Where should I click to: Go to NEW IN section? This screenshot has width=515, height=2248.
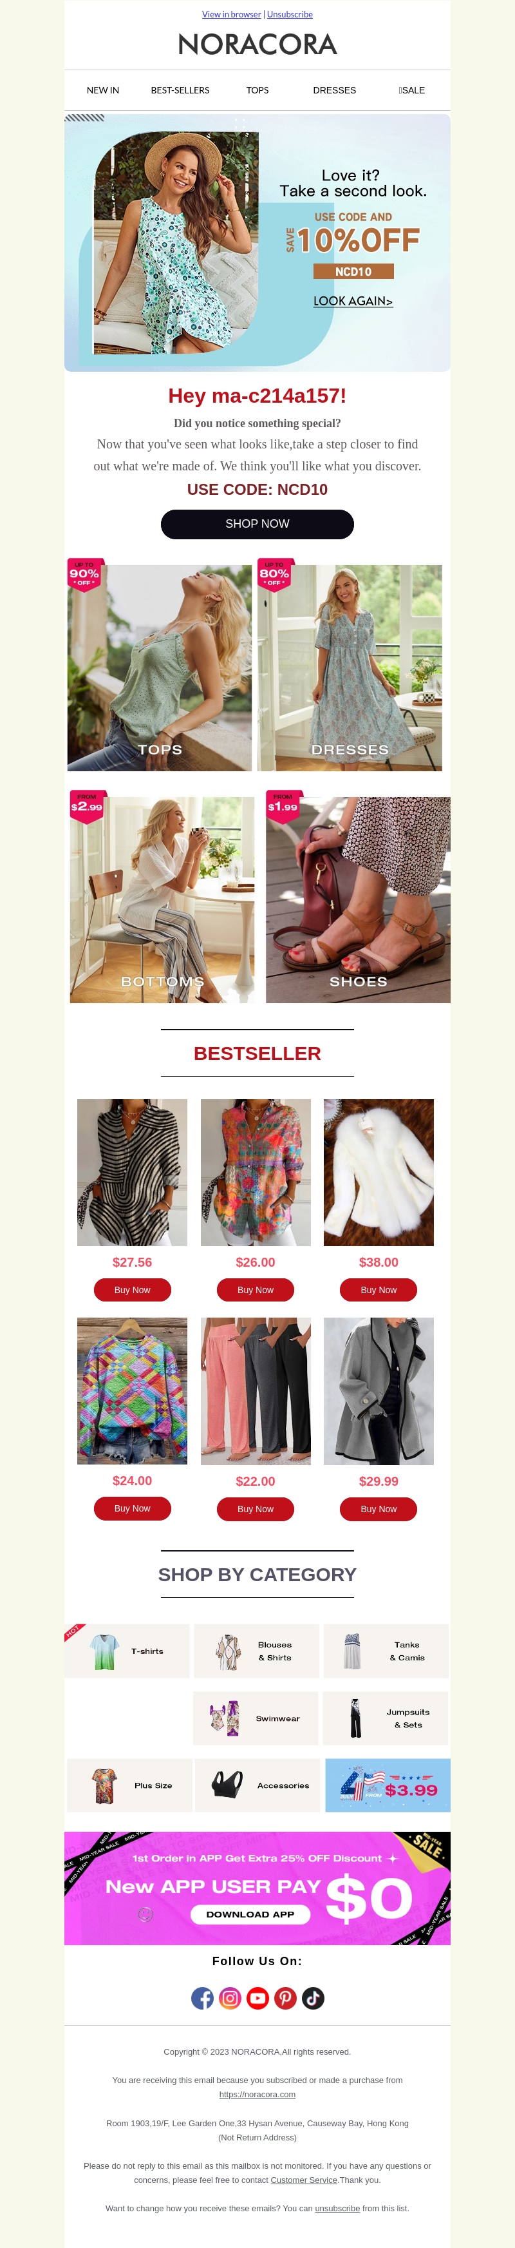point(103,90)
